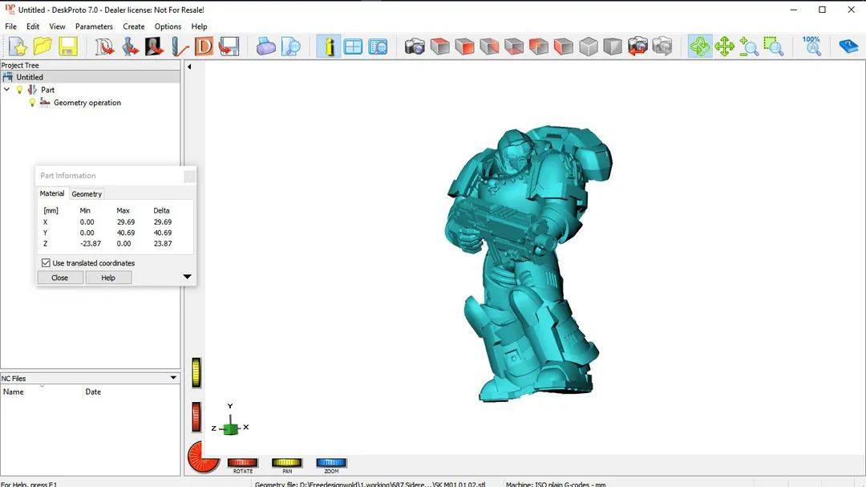The width and height of the screenshot is (866, 487).
Task: Toggle the yellow Part Information 'i' icon
Action: click(x=329, y=47)
